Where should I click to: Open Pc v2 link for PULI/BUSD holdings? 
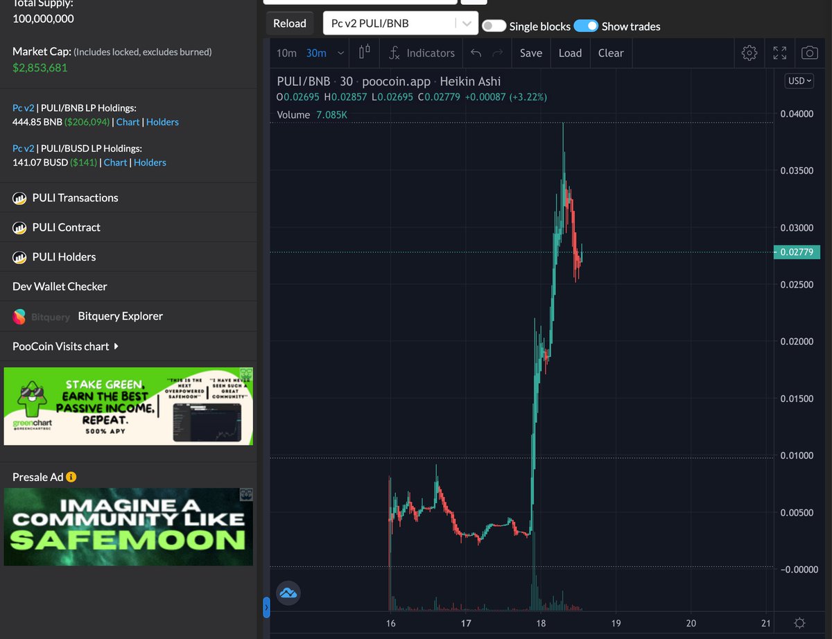pos(23,148)
